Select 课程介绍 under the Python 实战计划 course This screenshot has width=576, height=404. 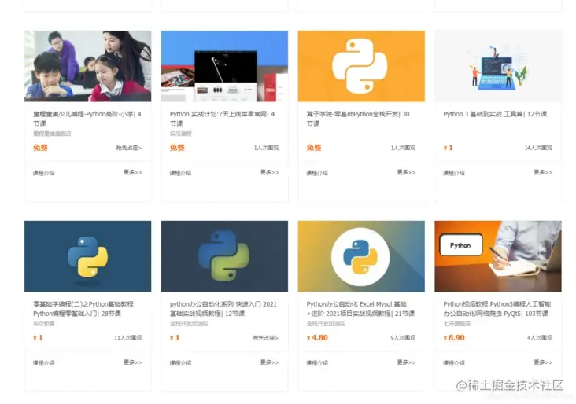180,173
